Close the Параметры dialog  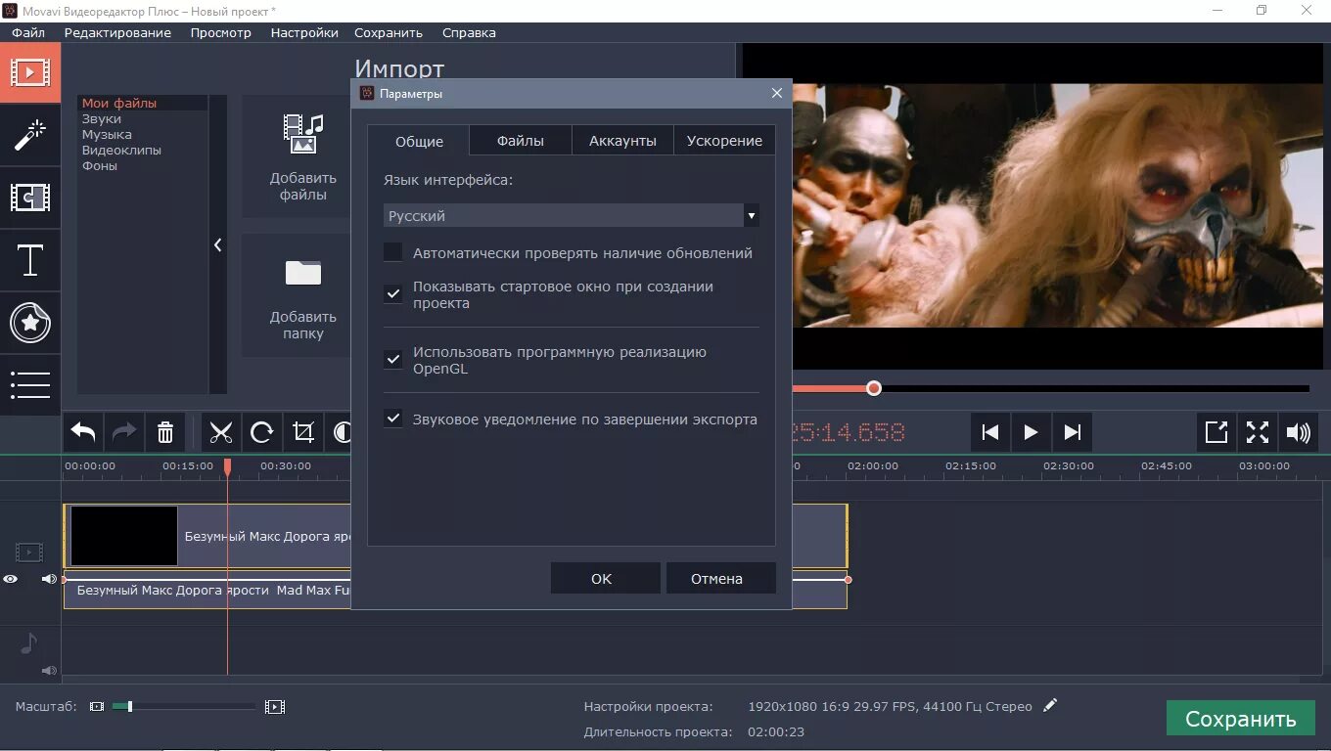click(x=777, y=93)
